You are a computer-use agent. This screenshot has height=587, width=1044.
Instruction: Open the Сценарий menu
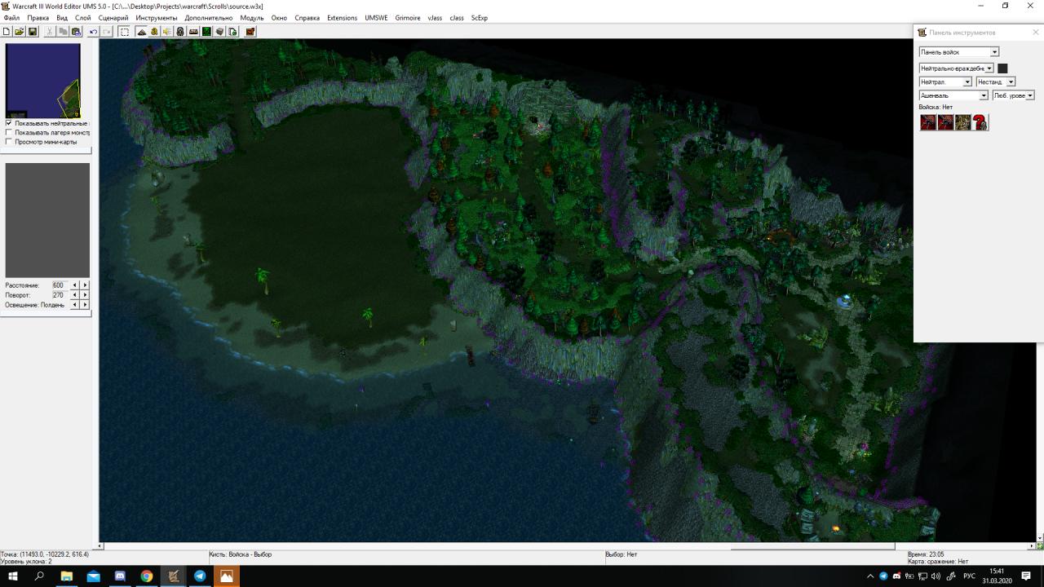(113, 18)
